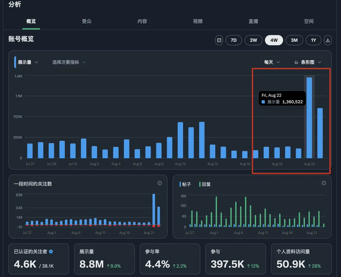Screen dimensions: 341x277
Task: Download analytics data with the download icon
Action: click(328, 40)
